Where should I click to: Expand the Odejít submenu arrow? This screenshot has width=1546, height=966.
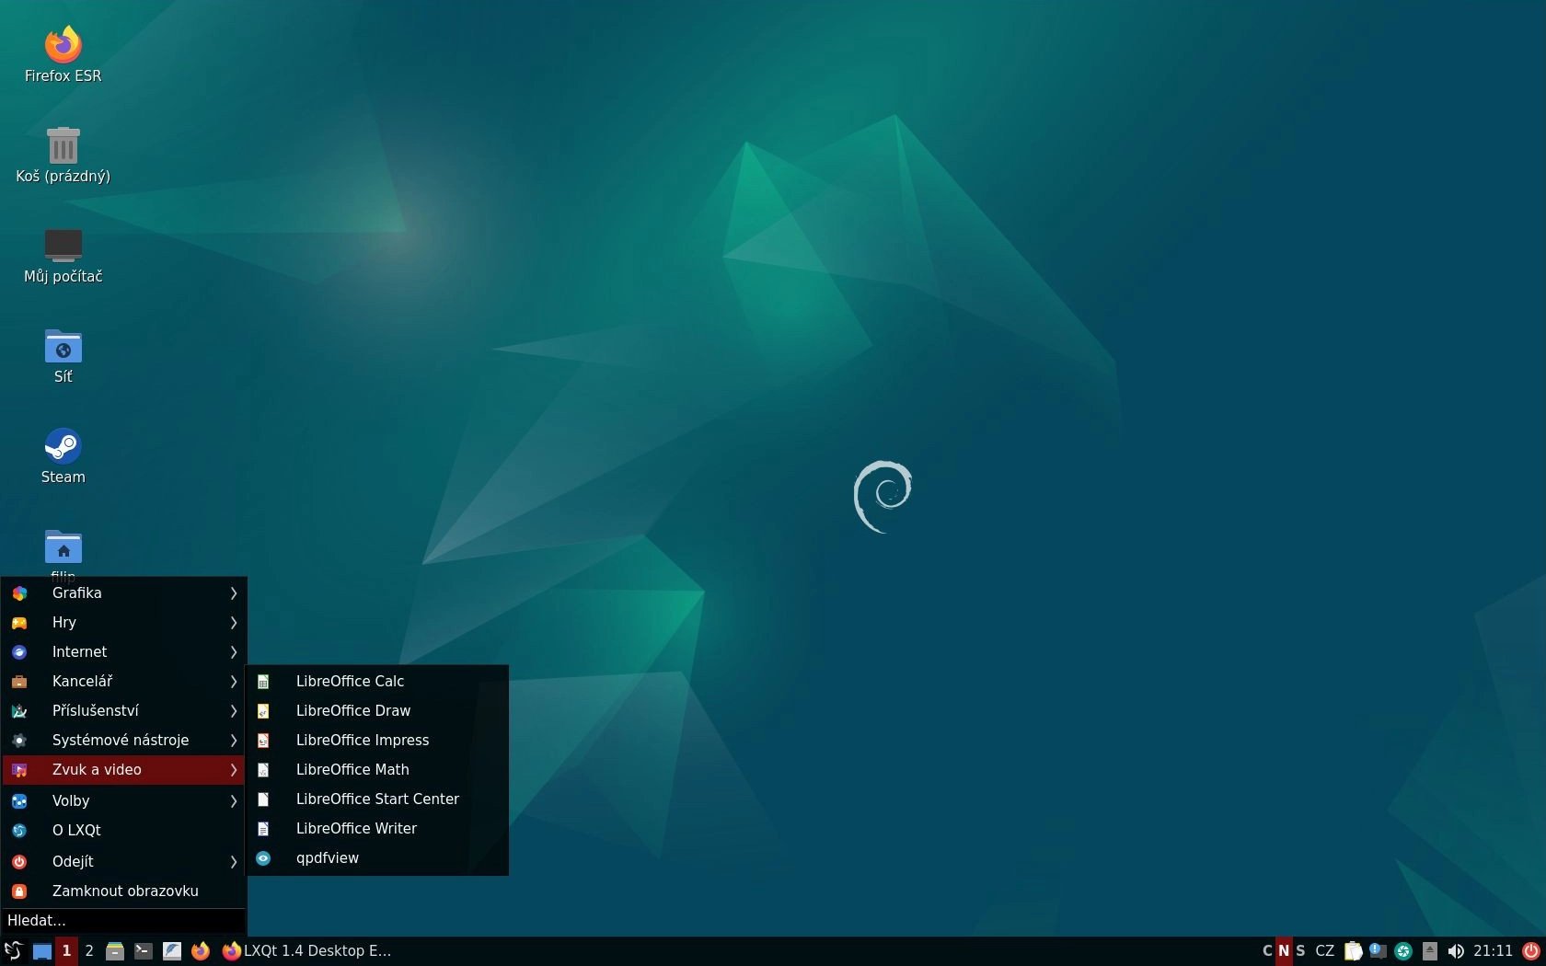tap(234, 862)
